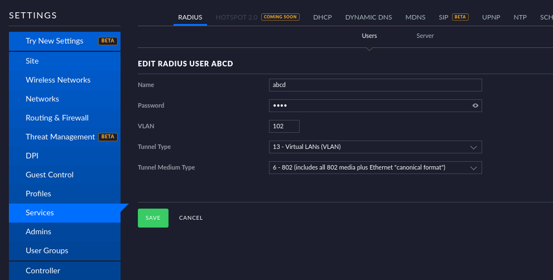
Task: Click the BETA badge beside Threat Management
Action: pyautogui.click(x=108, y=137)
